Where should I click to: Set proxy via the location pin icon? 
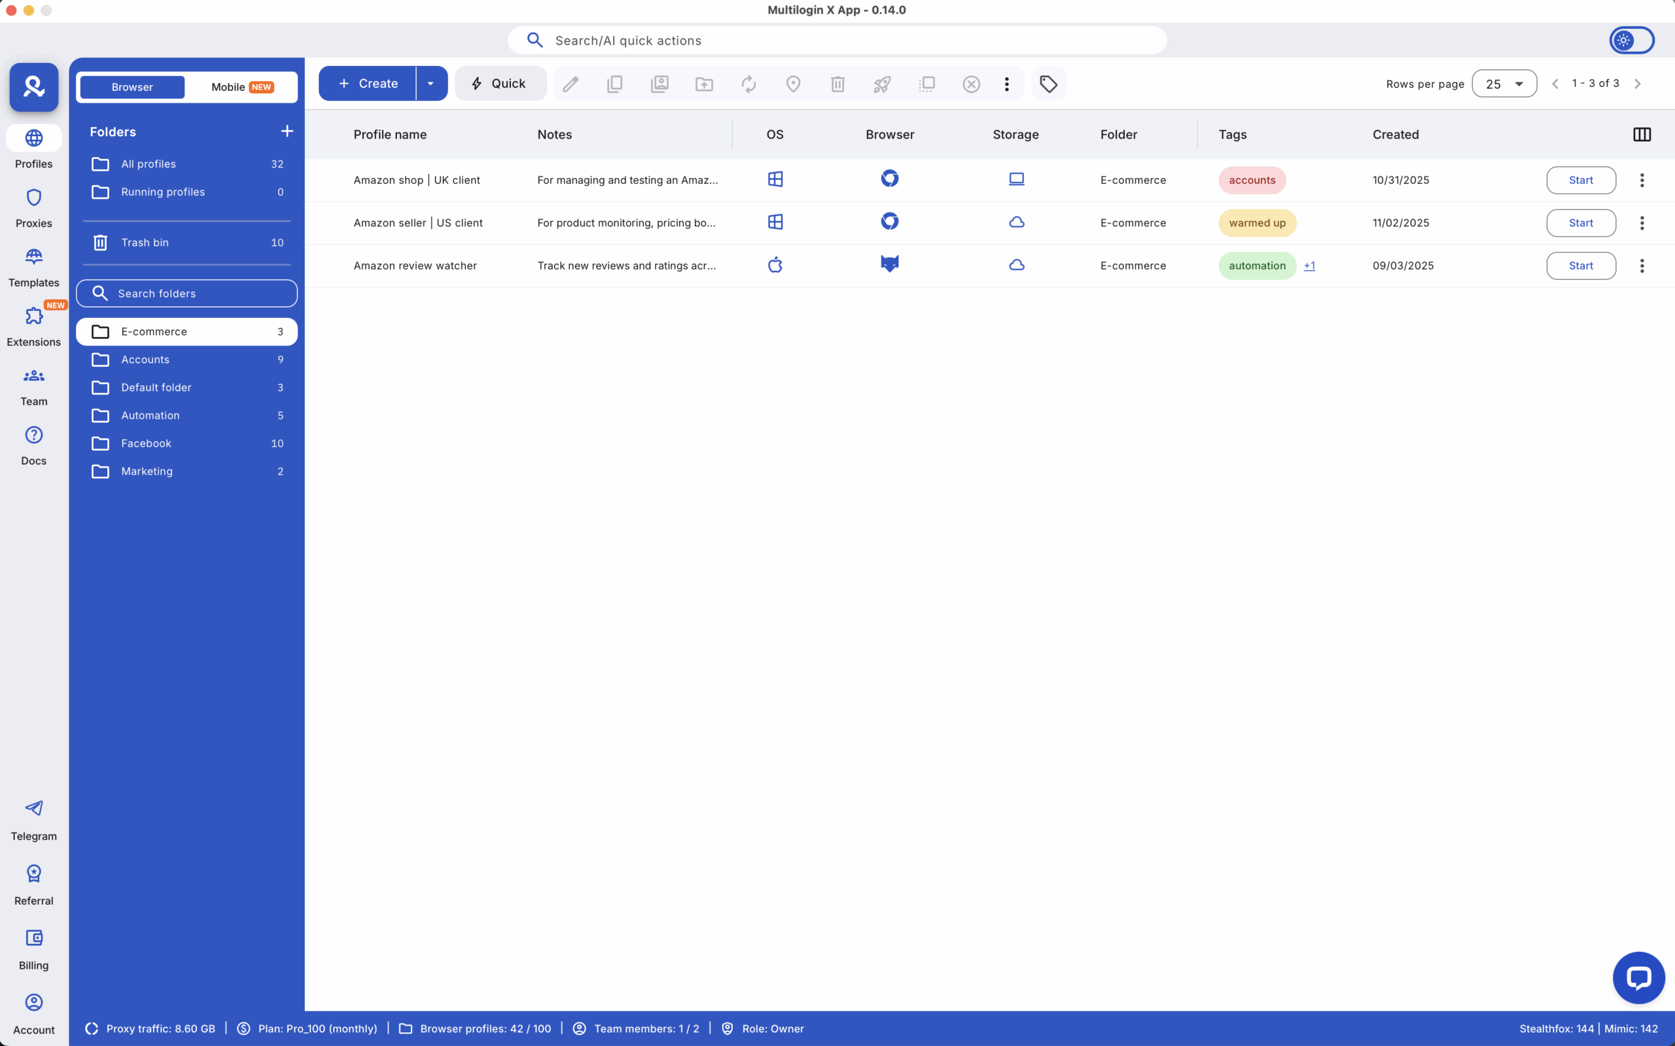tap(792, 83)
